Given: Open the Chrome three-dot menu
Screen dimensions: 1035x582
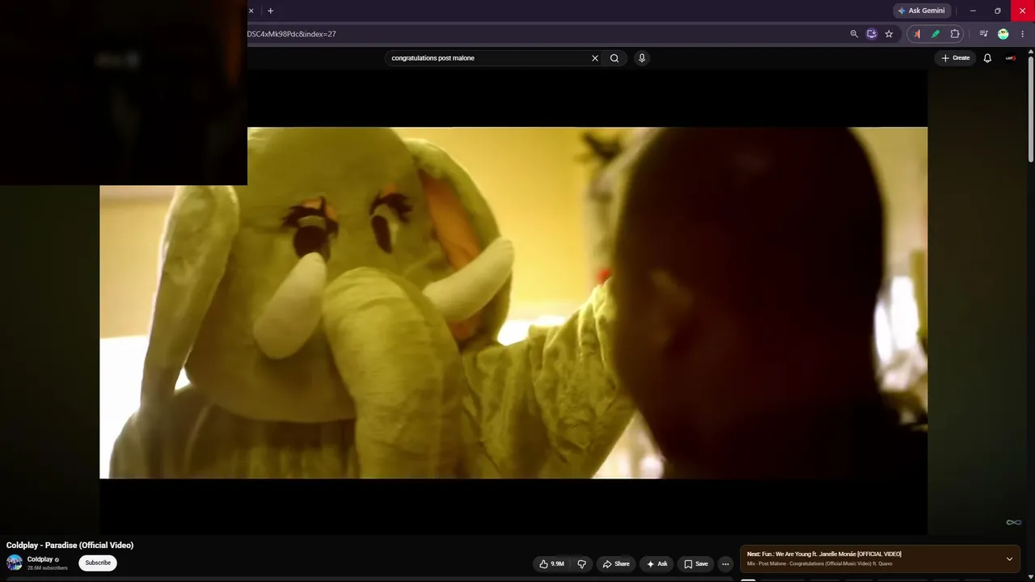Looking at the screenshot, I should 1022,34.
